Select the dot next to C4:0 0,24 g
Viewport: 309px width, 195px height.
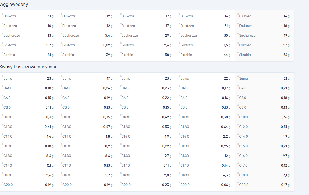tap(61, 86)
